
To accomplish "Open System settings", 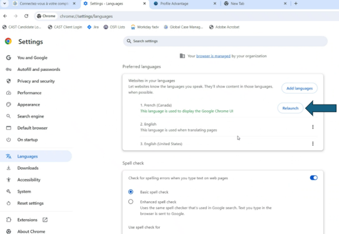I will pyautogui.click(x=24, y=191).
